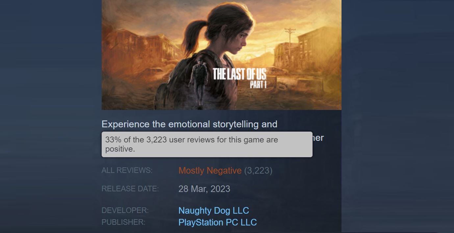Open the Naughty Dog LLC developer page
Viewport: 454px width, 233px height.
(214, 210)
